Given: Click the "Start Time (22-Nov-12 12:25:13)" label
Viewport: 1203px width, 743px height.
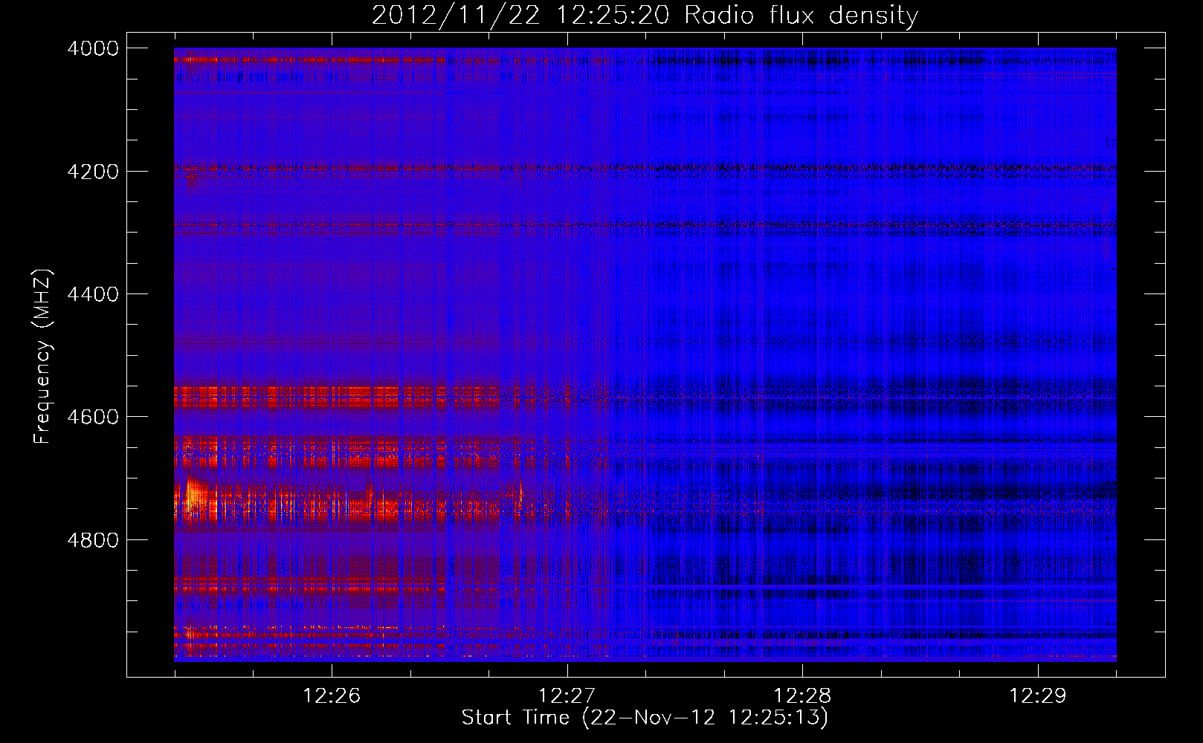Looking at the screenshot, I should pos(645,718).
